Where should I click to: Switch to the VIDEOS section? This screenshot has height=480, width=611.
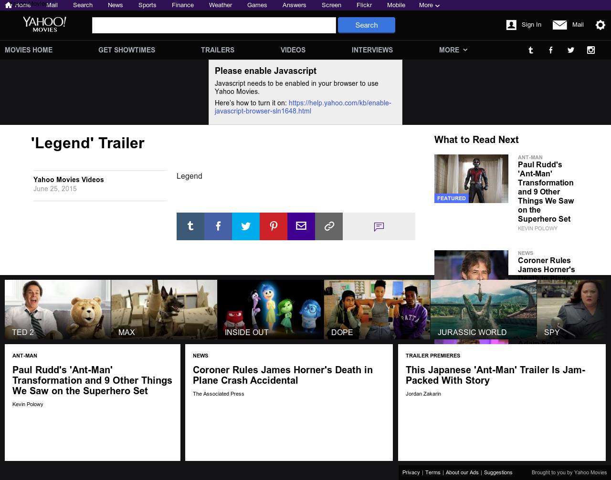click(293, 50)
